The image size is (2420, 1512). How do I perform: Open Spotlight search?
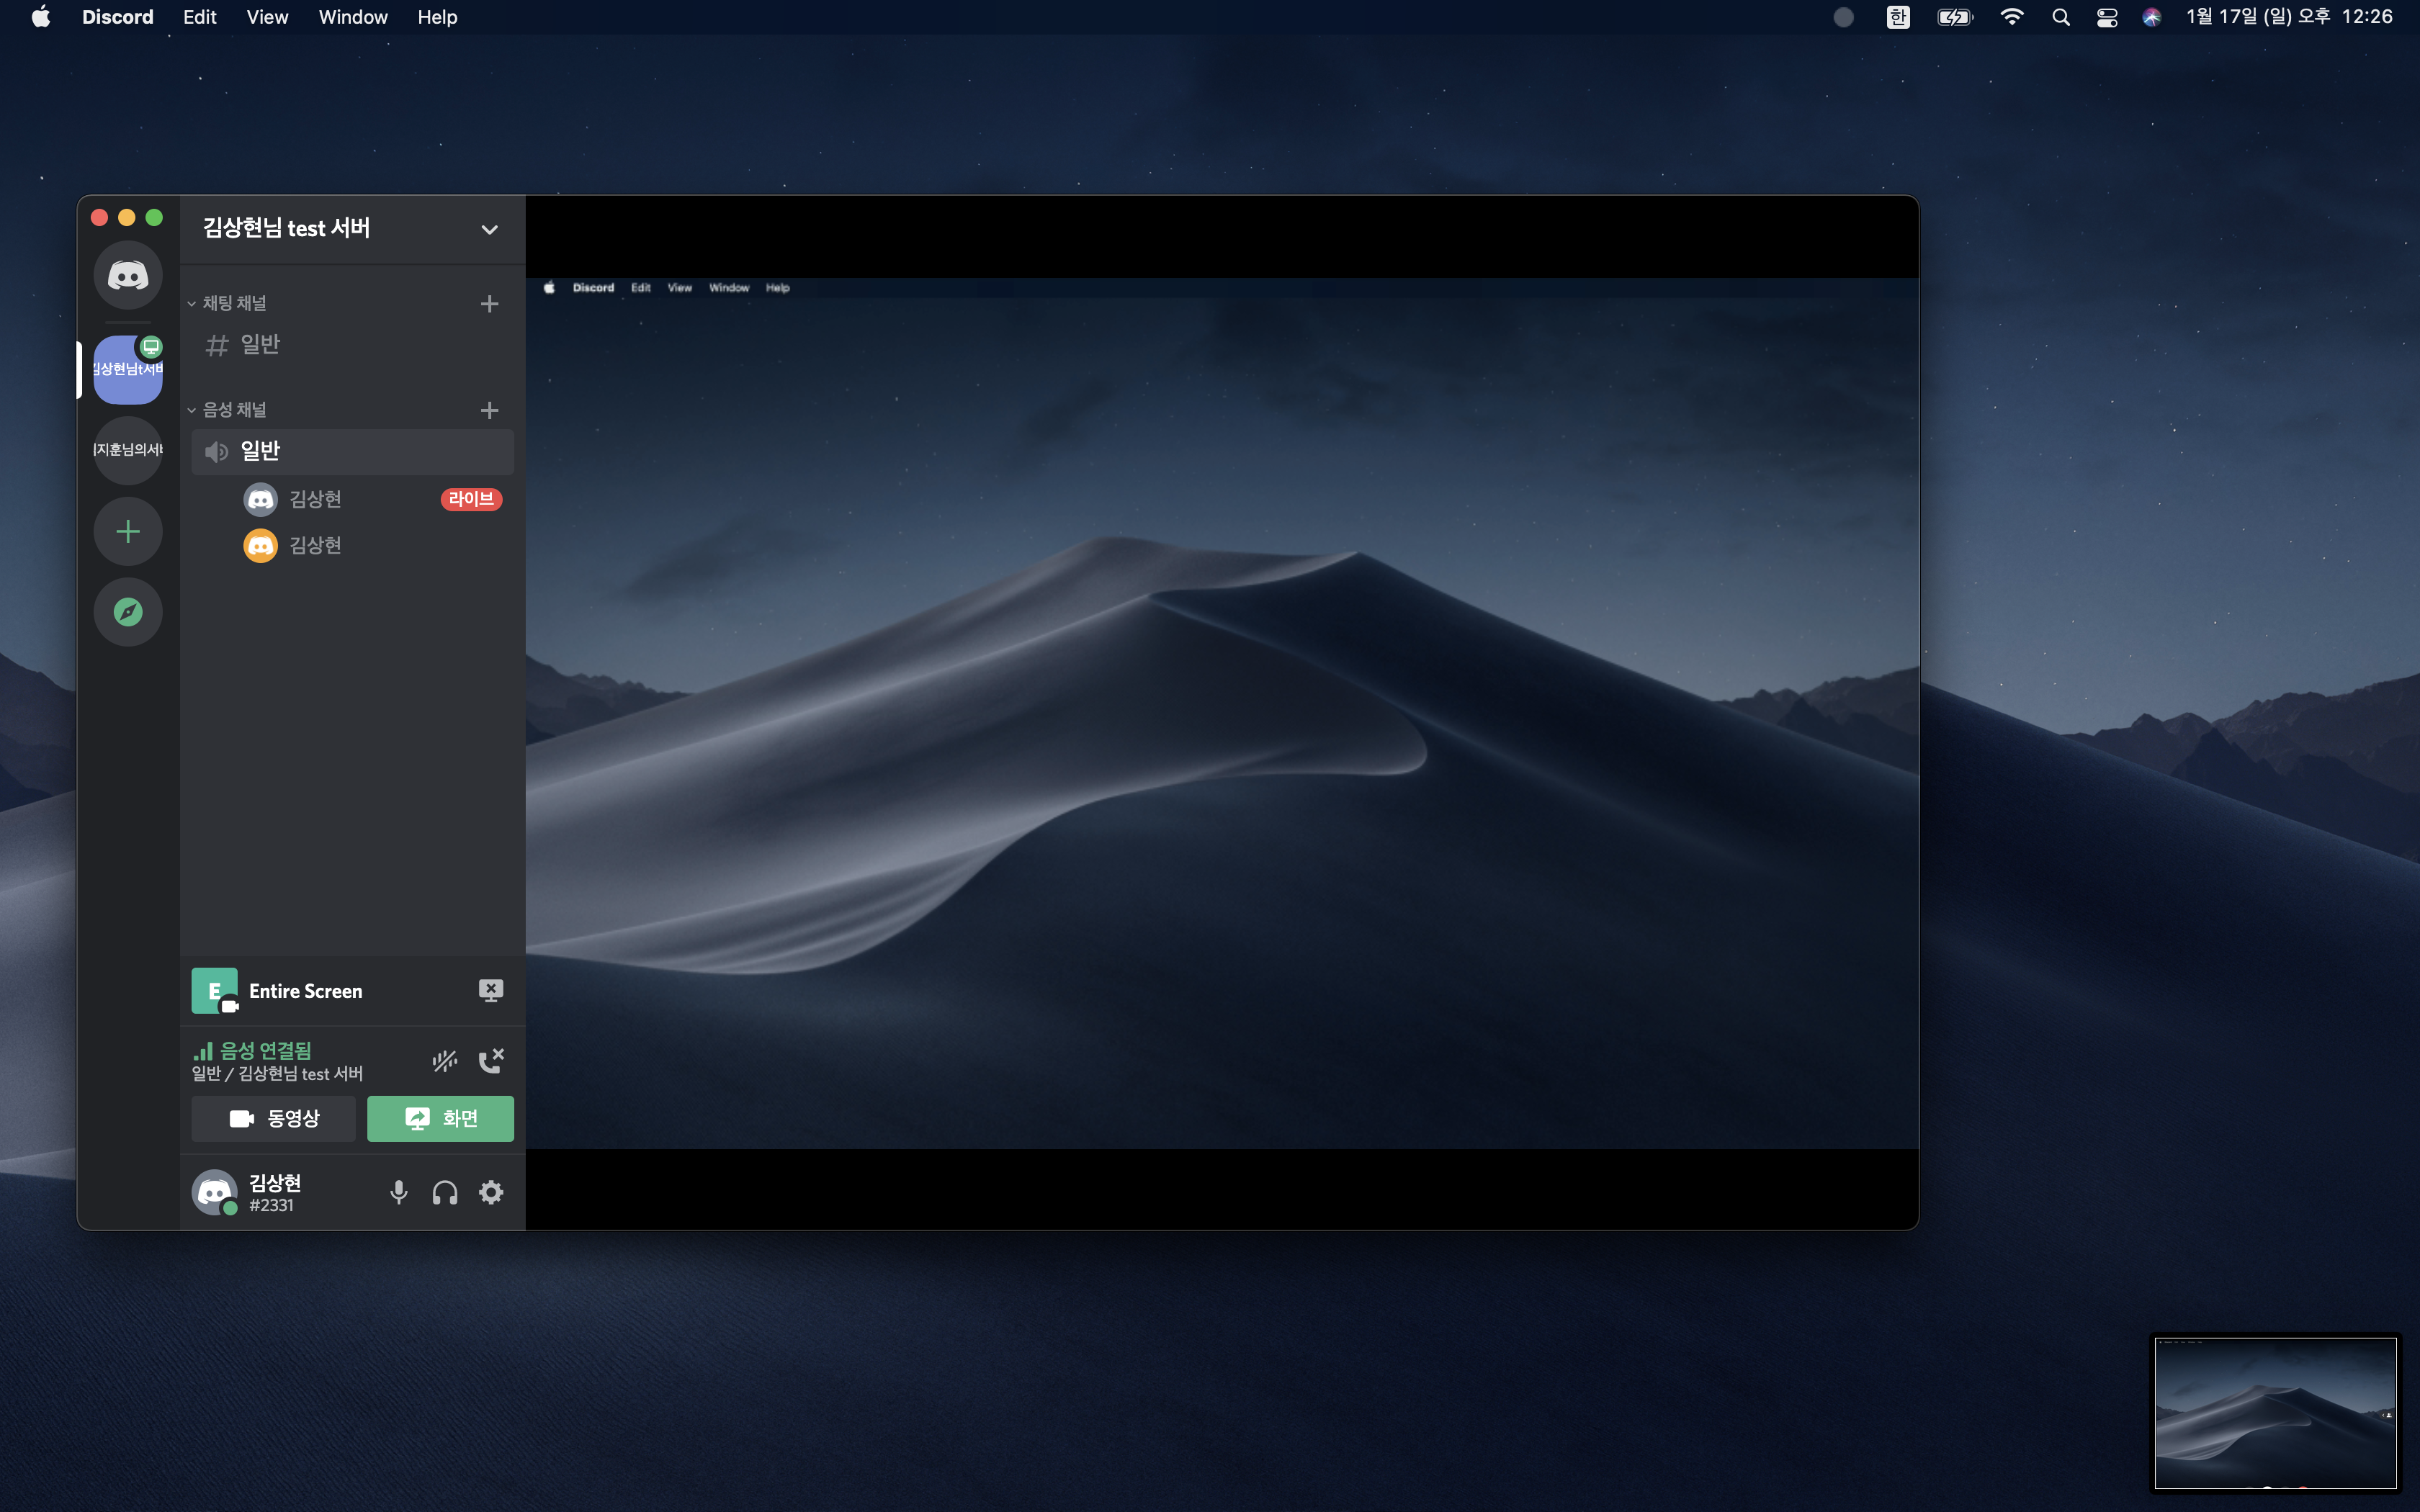point(2061,17)
